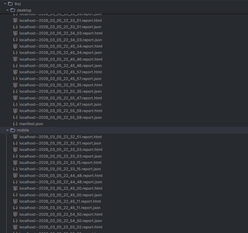Click HTML icon of 22_54_50.report.html
This screenshot has height=233, width=248.
point(15,214)
